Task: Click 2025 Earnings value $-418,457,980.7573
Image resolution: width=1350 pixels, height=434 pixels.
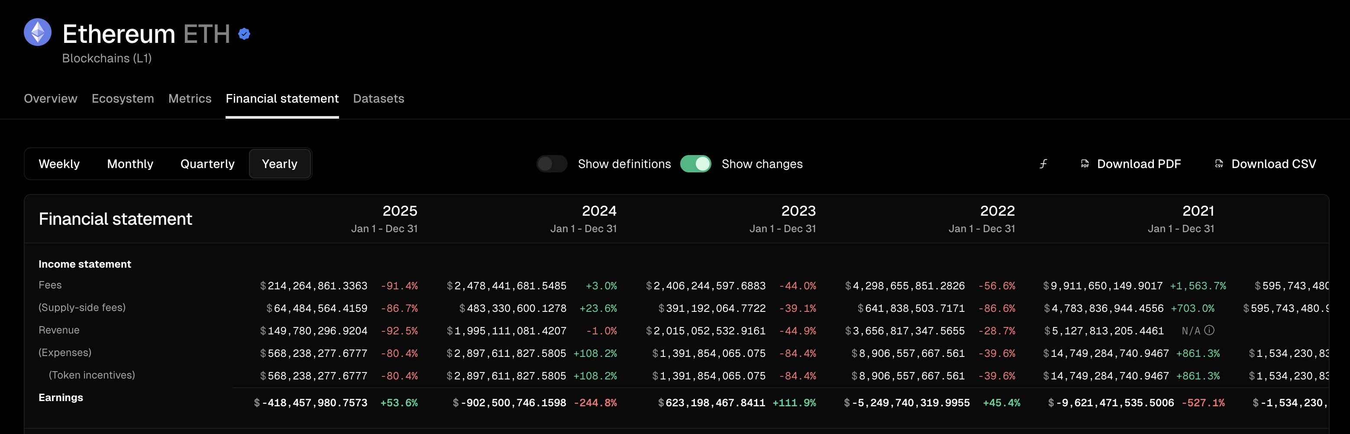Action: tap(310, 402)
